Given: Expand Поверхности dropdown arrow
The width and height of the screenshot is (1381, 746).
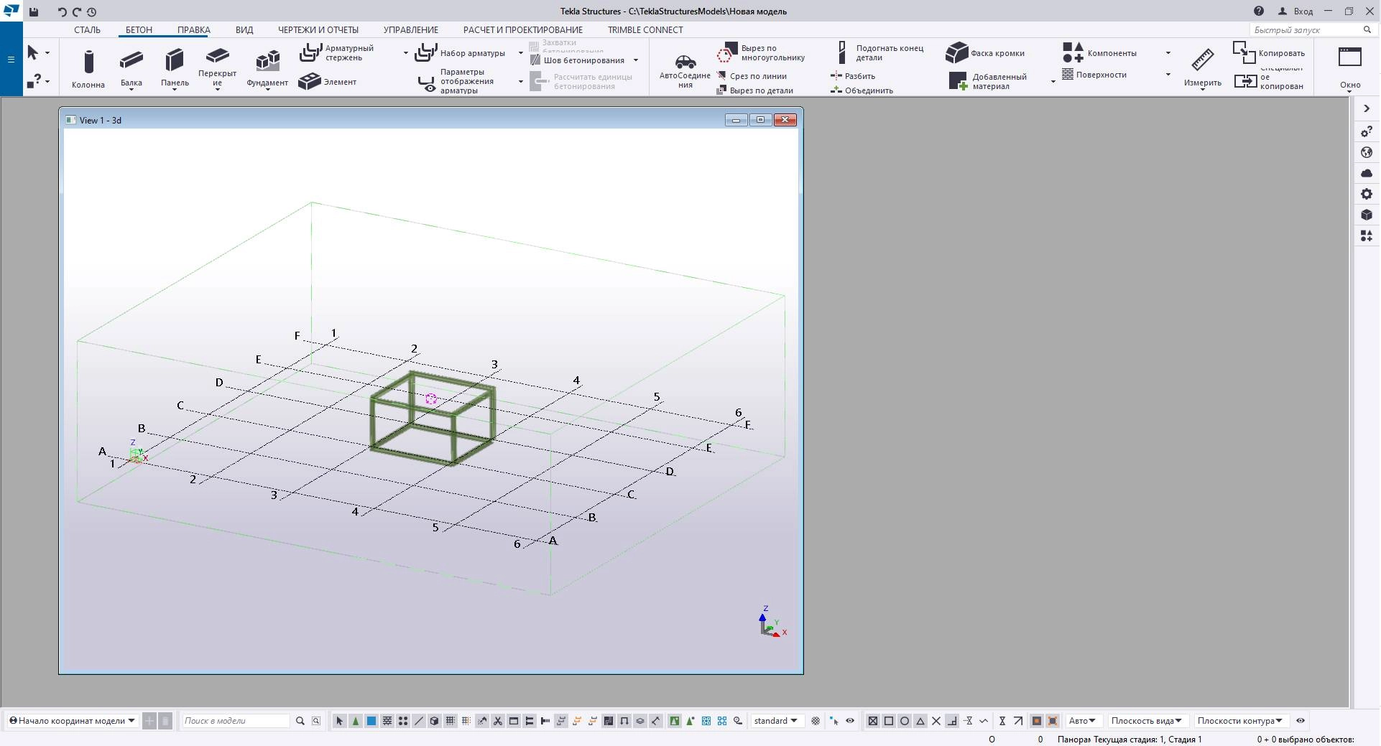Looking at the screenshot, I should pos(1168,74).
